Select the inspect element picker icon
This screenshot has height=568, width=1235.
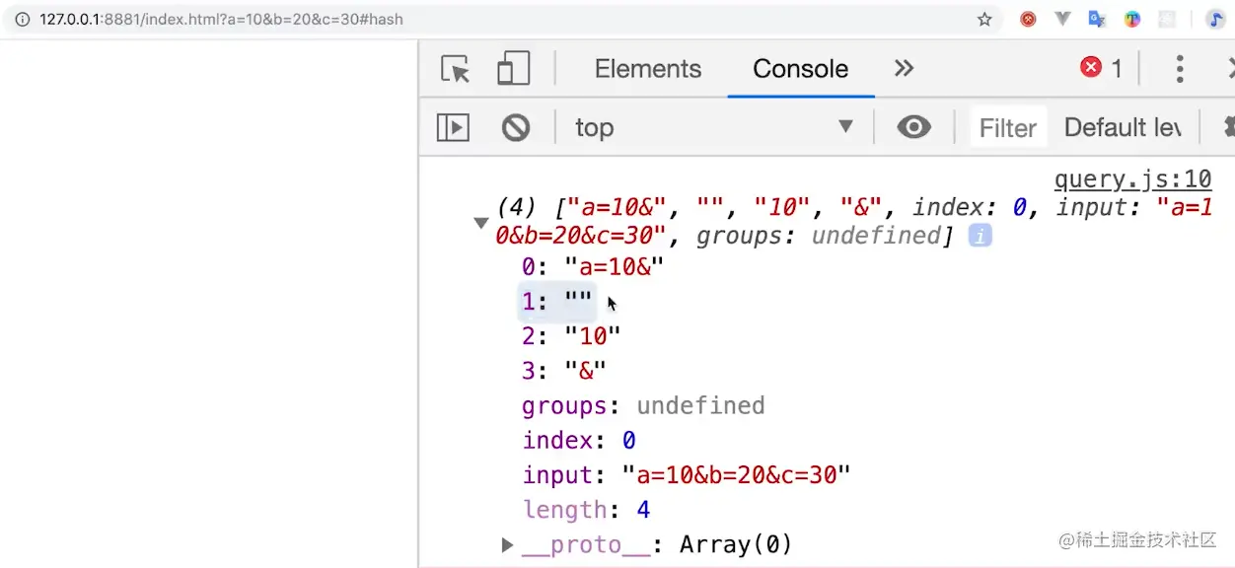455,69
